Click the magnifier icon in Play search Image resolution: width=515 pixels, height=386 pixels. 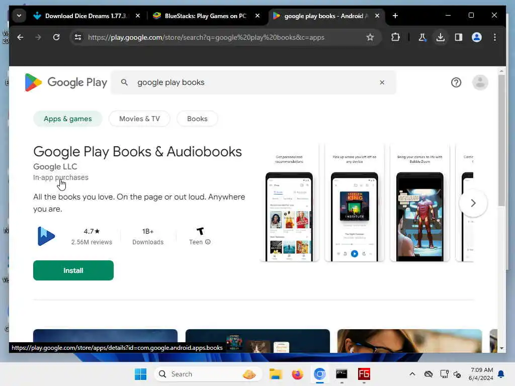pos(124,82)
